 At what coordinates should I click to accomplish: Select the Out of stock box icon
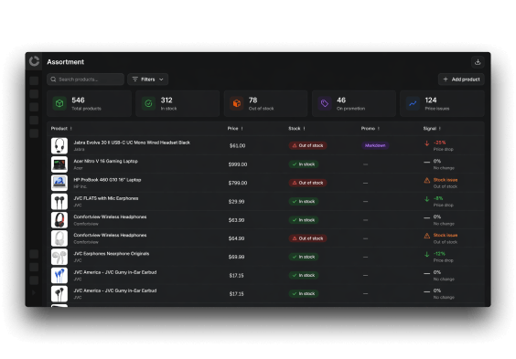[x=236, y=103]
